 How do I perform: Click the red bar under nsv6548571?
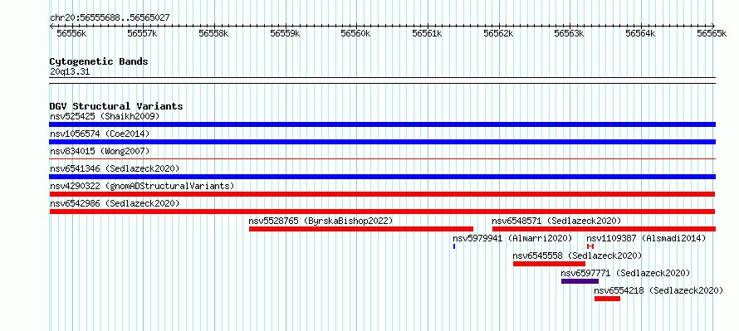tap(604, 229)
